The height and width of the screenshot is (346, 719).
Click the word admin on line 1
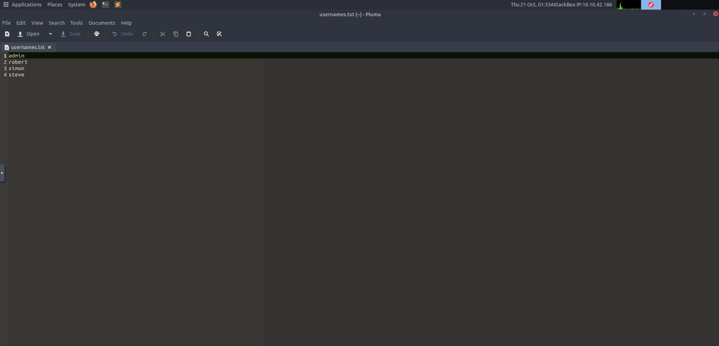16,56
